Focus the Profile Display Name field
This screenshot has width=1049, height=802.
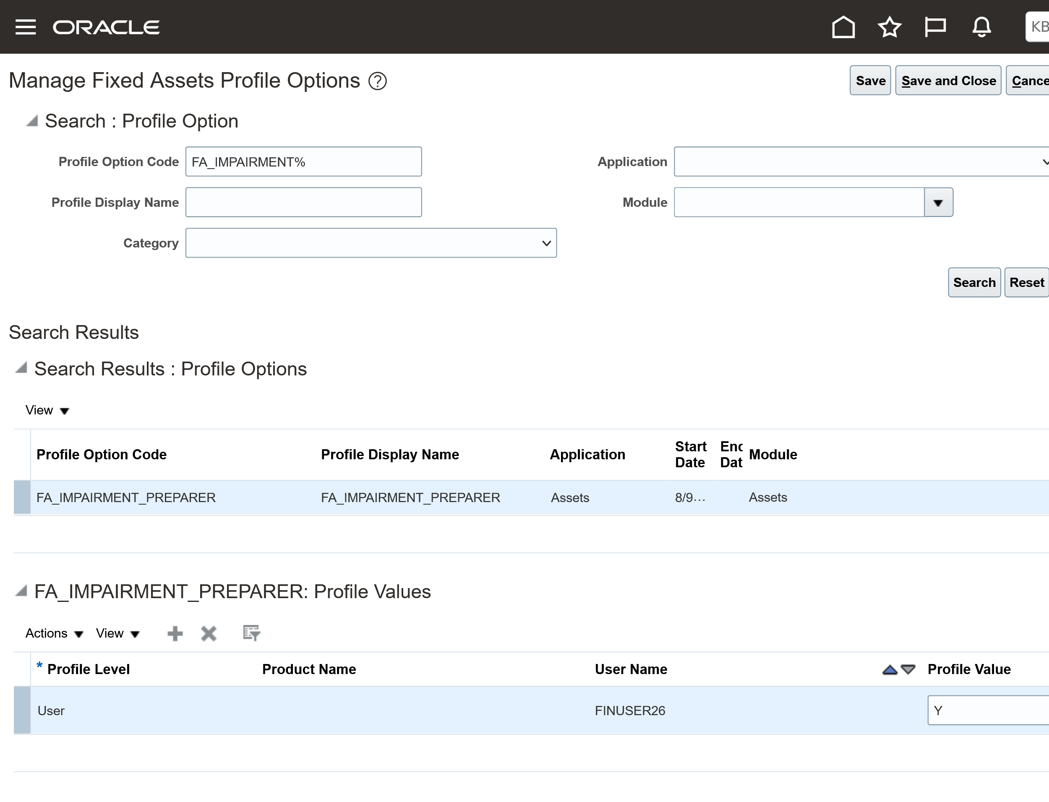pyautogui.click(x=304, y=203)
